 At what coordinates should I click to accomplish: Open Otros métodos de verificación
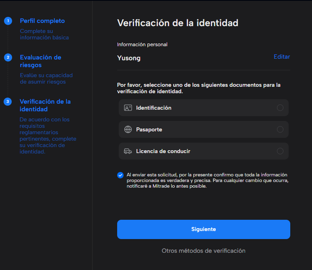point(203,251)
